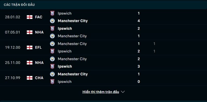Image resolution: width=207 pixels, height=102 pixels.
Task: Click England flag beside CHA label
Action: click(x=29, y=78)
